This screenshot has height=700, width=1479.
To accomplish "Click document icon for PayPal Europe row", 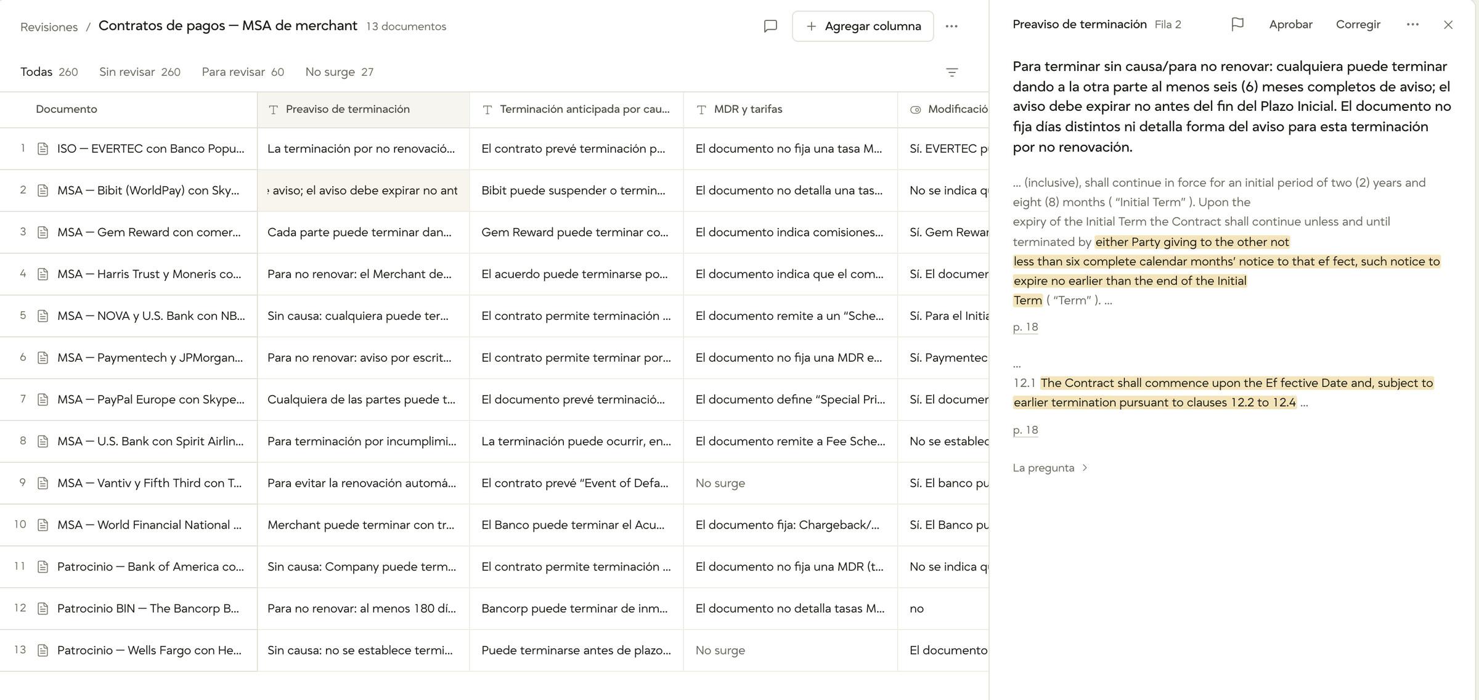I will point(43,400).
